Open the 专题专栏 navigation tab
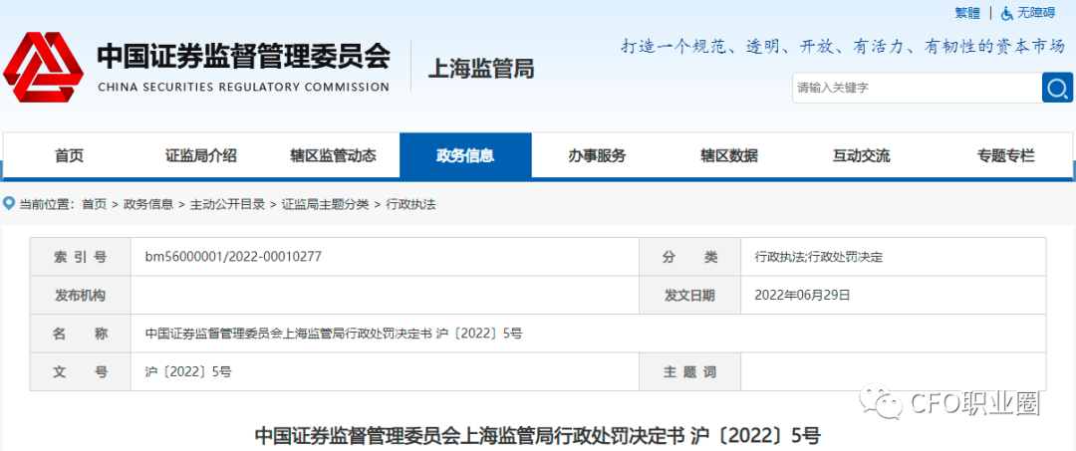 pos(1006,155)
